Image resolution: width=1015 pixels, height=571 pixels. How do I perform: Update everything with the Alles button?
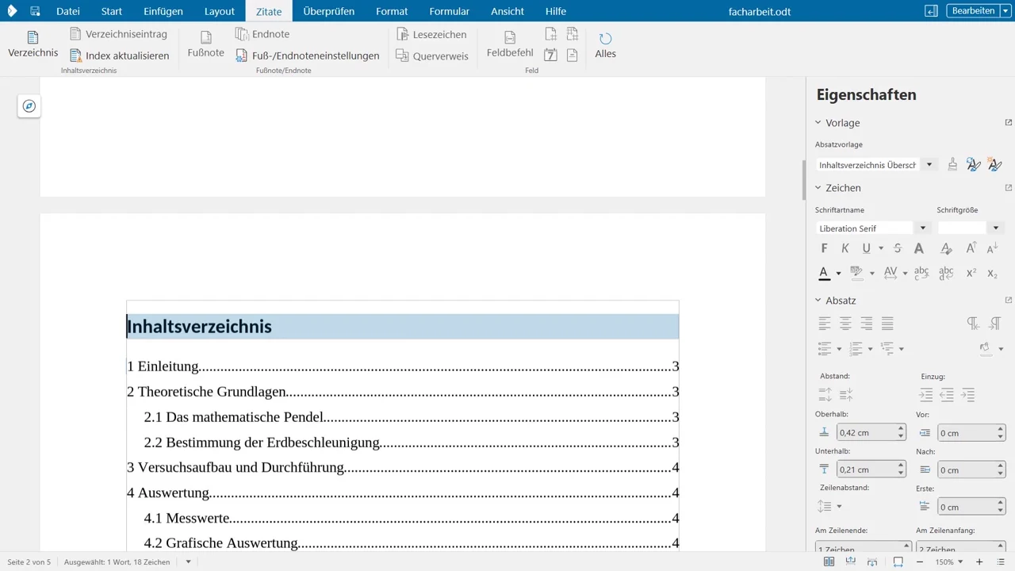[605, 45]
